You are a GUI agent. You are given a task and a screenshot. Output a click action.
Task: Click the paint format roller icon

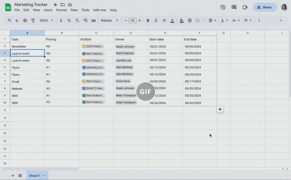tap(33, 21)
